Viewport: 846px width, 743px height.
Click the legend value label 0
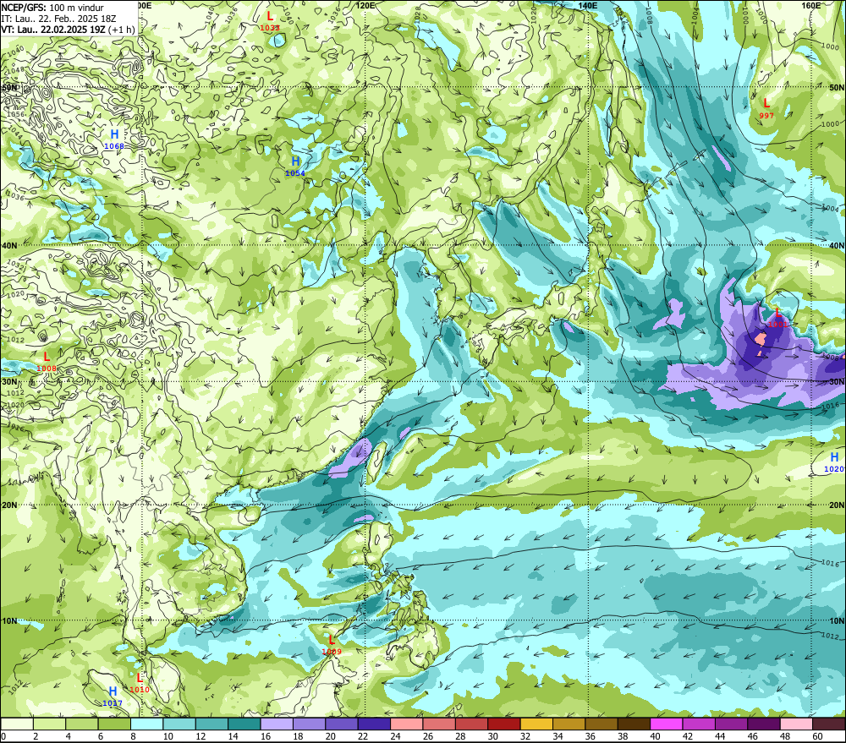click(x=3, y=736)
